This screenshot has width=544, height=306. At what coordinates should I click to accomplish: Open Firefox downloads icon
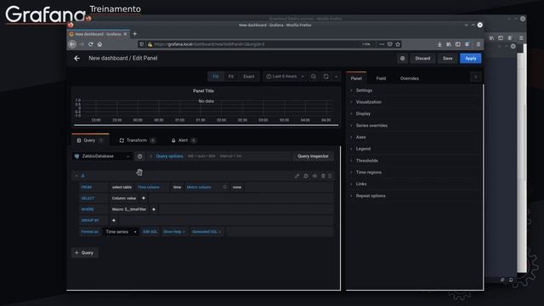pos(439,44)
